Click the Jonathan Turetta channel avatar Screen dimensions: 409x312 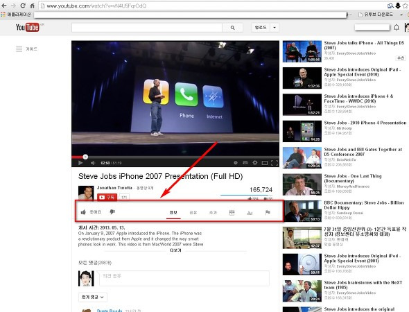86,193
